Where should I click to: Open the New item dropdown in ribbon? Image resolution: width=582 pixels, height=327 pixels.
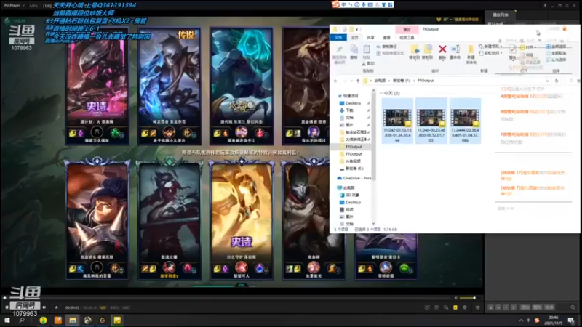(x=490, y=47)
